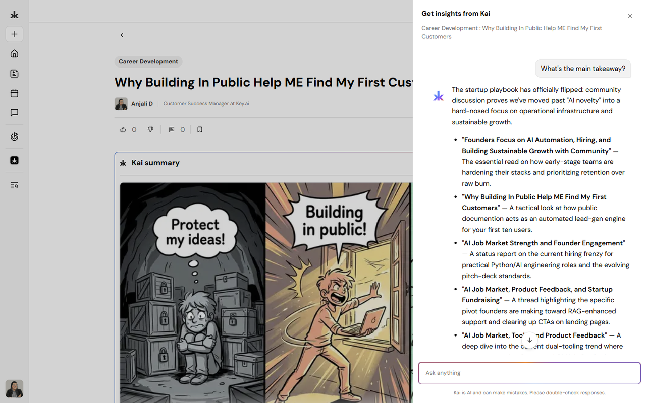The height and width of the screenshot is (403, 646).
Task: Open user profile avatar at sidebar bottom
Action: (x=14, y=388)
